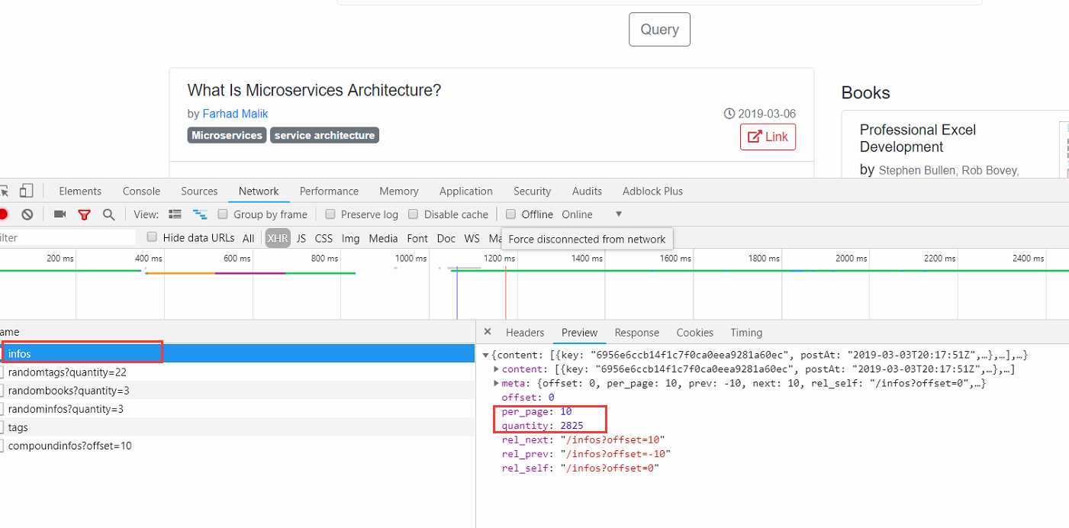Filter requests by Media
The height and width of the screenshot is (528, 1069).
pyautogui.click(x=383, y=238)
